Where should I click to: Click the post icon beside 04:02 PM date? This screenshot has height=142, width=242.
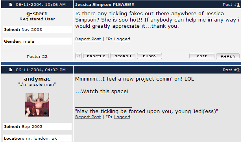point(11,70)
